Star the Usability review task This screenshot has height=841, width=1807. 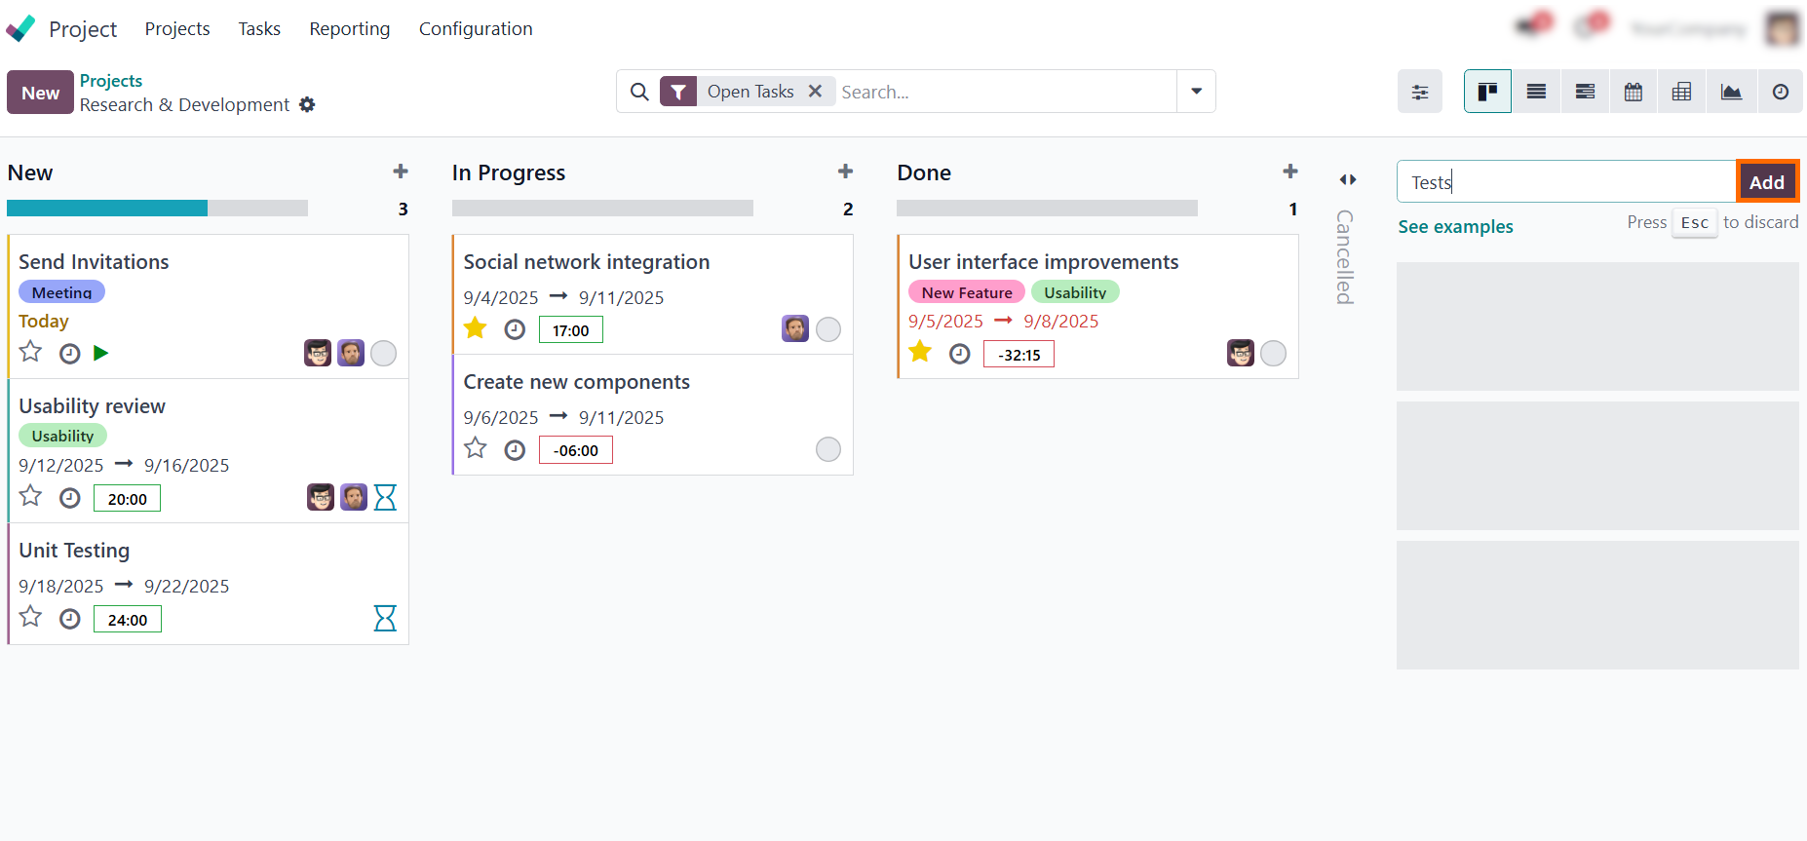point(30,496)
